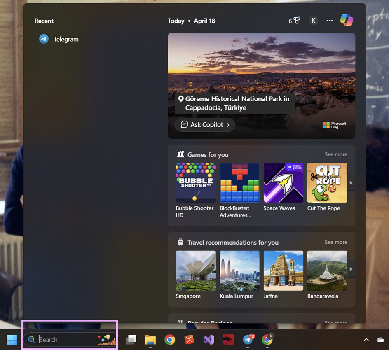The image size is (389, 350).
Task: Open the orange X app in taskbar
Action: (x=189, y=340)
